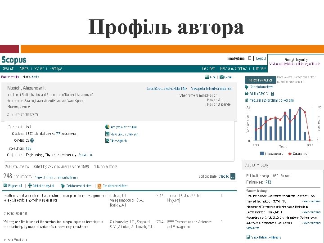Open the Analyze author output link
The height and width of the screenshot is (243, 324).
[123, 127]
